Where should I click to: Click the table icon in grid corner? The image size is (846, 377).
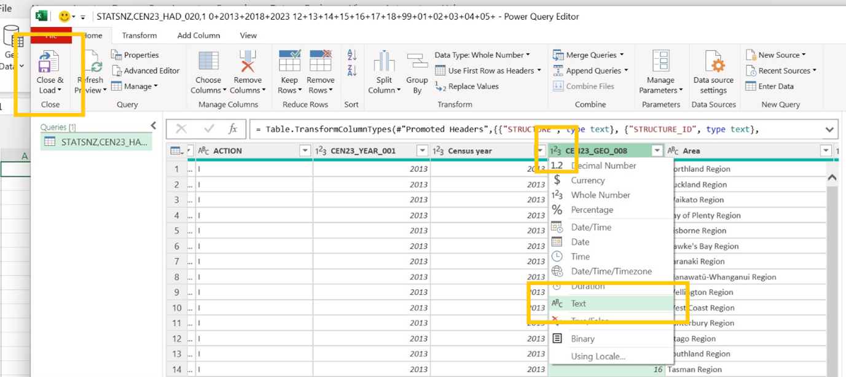(x=175, y=150)
